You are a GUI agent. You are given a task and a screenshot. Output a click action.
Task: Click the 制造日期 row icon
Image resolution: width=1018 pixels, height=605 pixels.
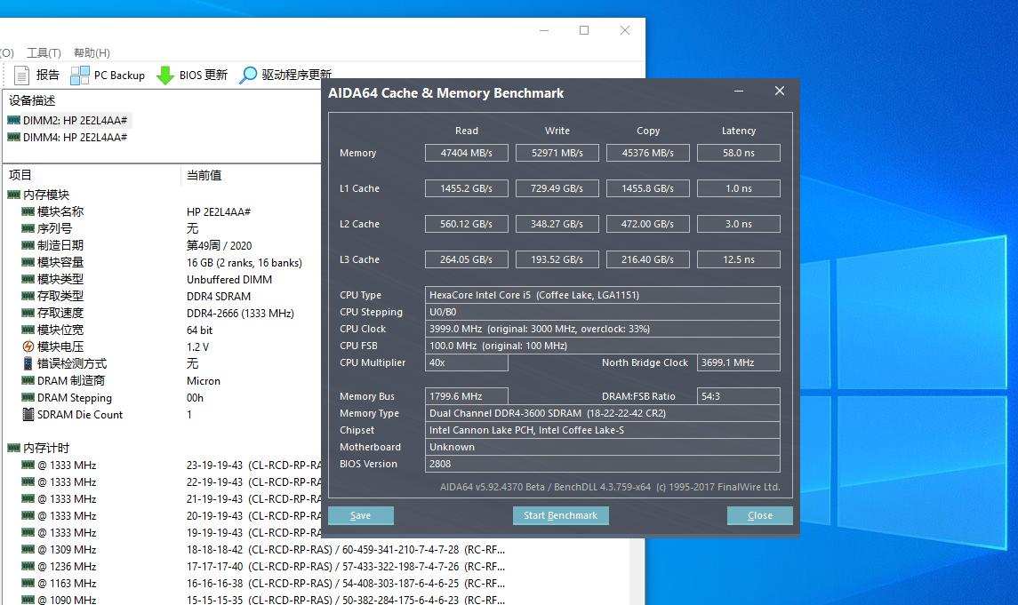pyautogui.click(x=28, y=245)
